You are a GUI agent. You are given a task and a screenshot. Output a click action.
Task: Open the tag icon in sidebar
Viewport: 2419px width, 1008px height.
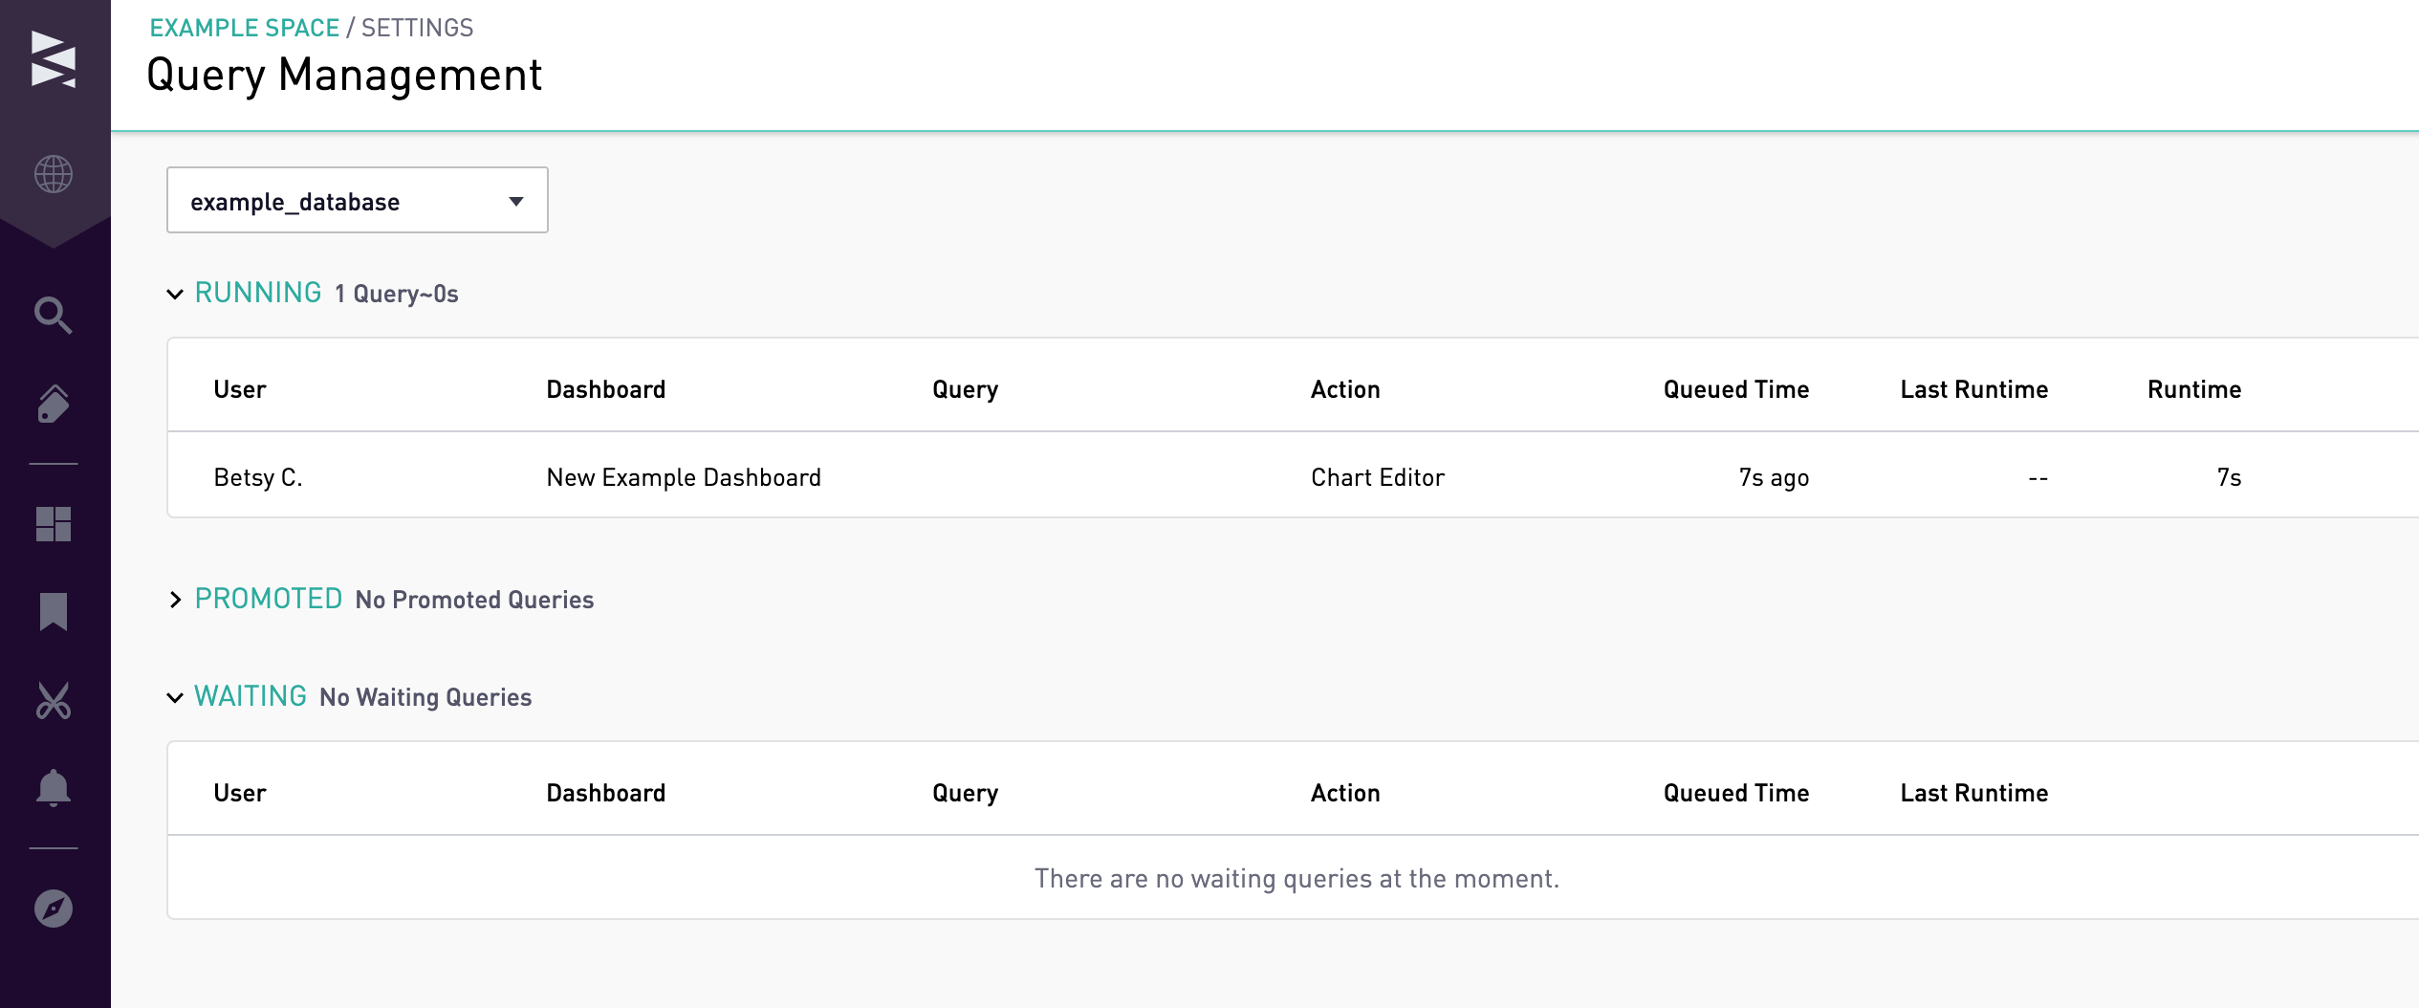tap(54, 404)
